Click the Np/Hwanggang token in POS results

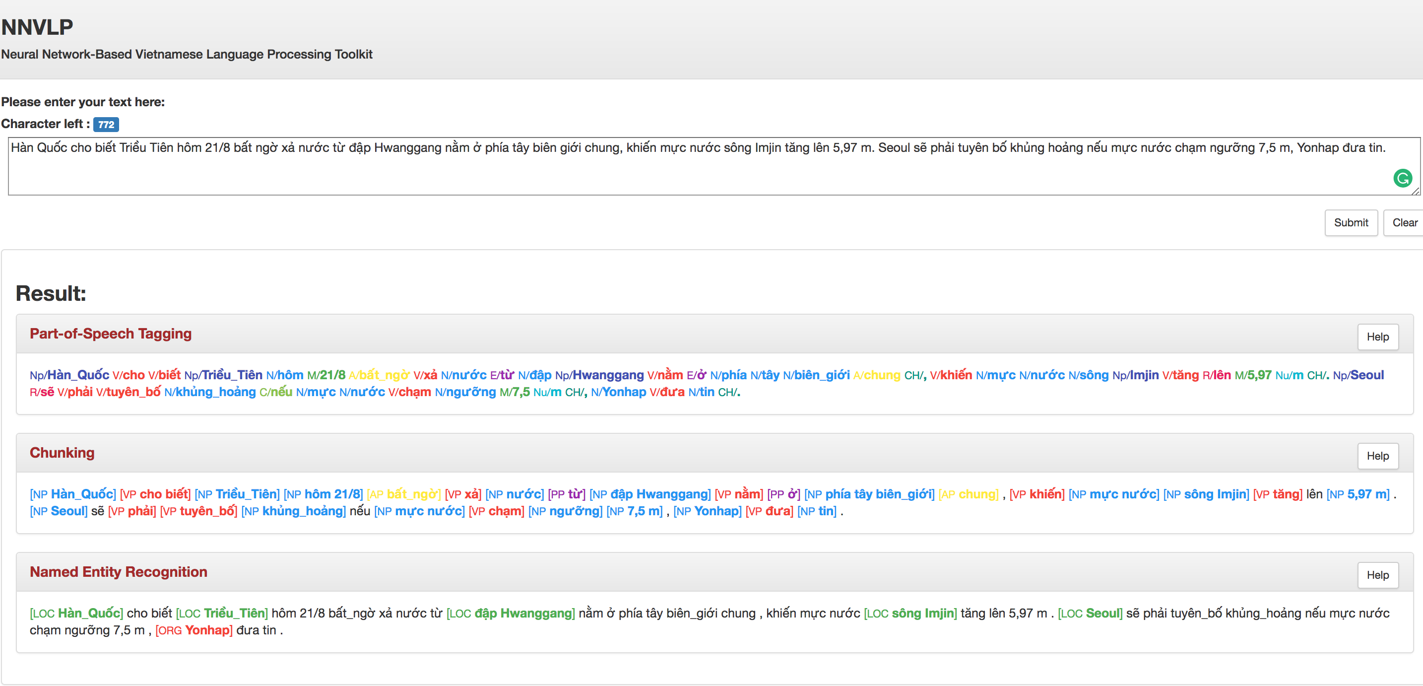coord(599,375)
